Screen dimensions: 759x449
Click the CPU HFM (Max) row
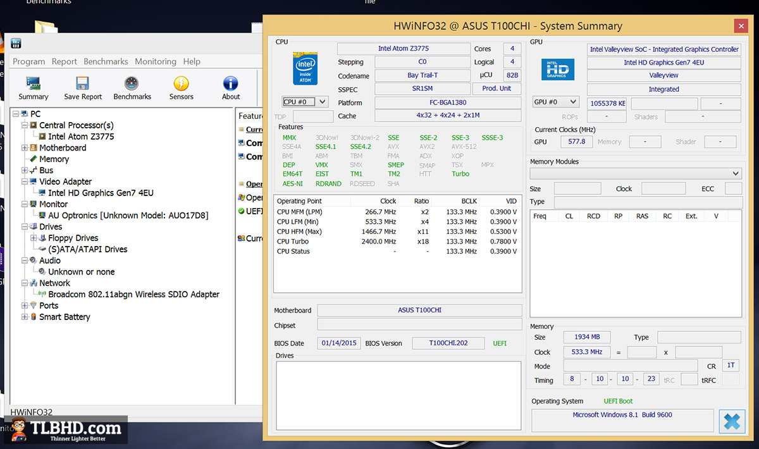point(397,231)
